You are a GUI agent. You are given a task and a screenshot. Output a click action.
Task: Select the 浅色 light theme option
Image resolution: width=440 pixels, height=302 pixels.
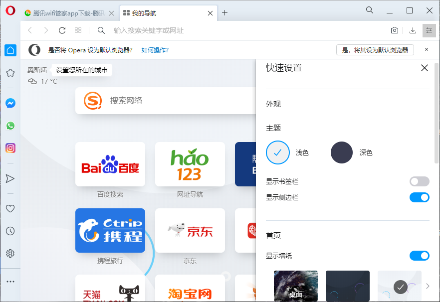[278, 153]
